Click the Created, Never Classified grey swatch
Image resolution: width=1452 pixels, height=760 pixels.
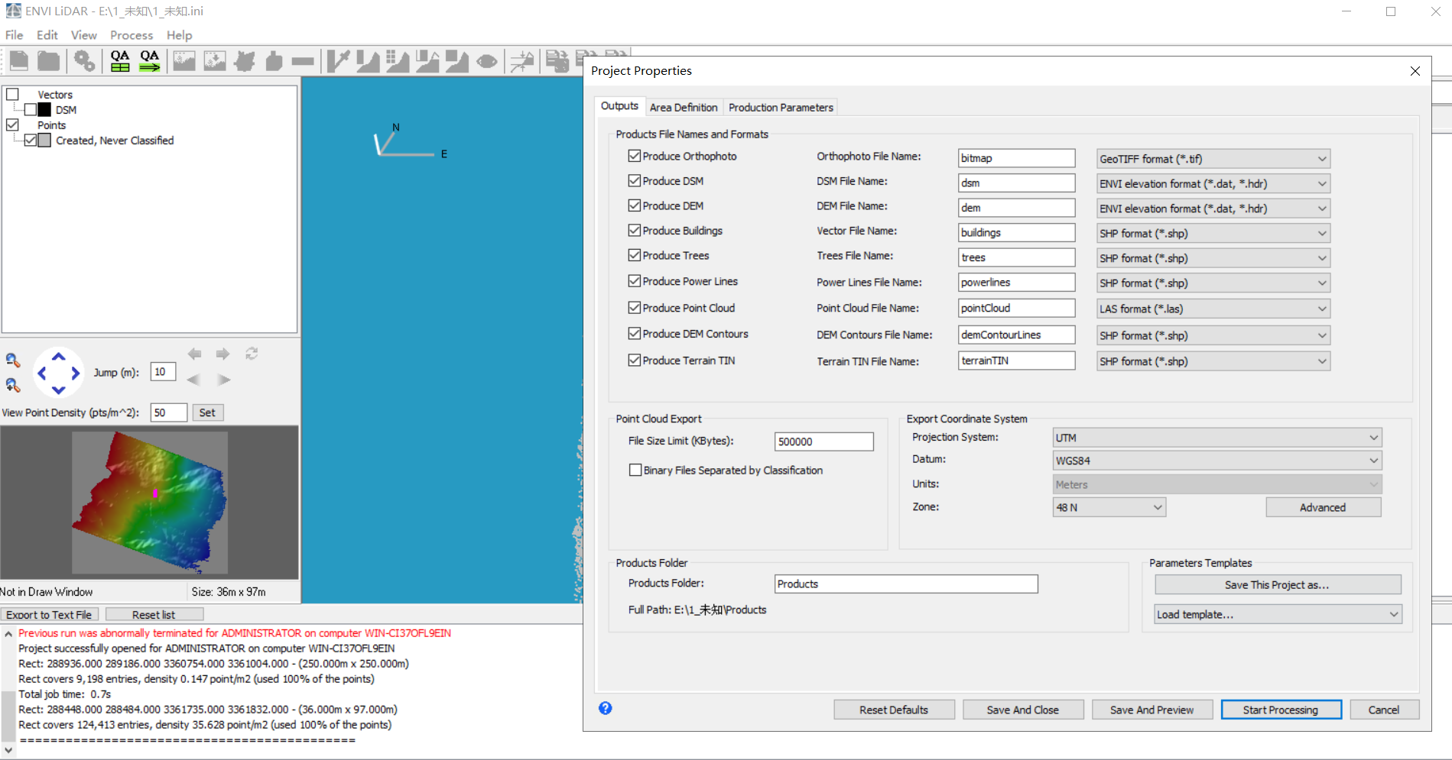tap(45, 140)
